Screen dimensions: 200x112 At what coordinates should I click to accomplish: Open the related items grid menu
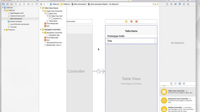pos(41,4)
